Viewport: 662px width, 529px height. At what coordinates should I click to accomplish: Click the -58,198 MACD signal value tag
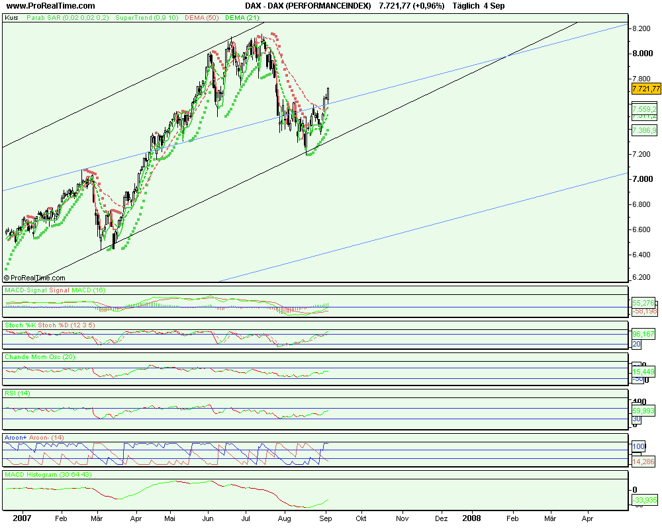pyautogui.click(x=645, y=311)
